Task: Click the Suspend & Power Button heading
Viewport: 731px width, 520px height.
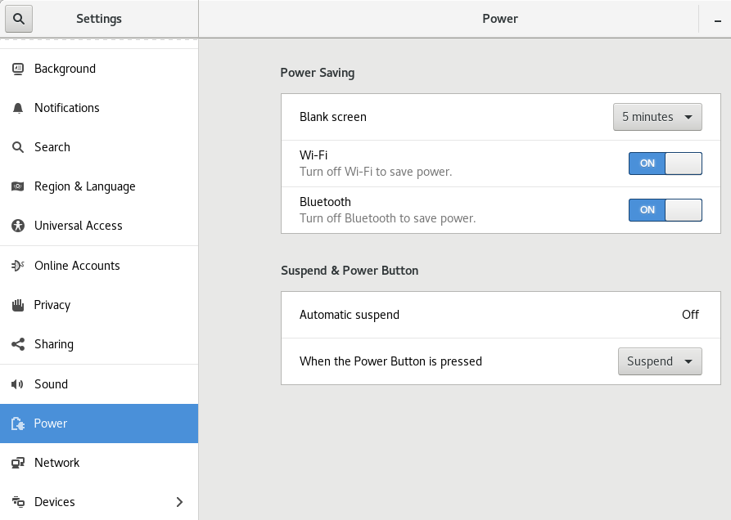Action: (350, 271)
